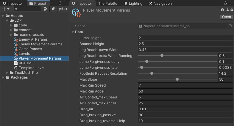Screen dimensions: 234x126
Task: Click the search by type filter icon
Action: 45,9
